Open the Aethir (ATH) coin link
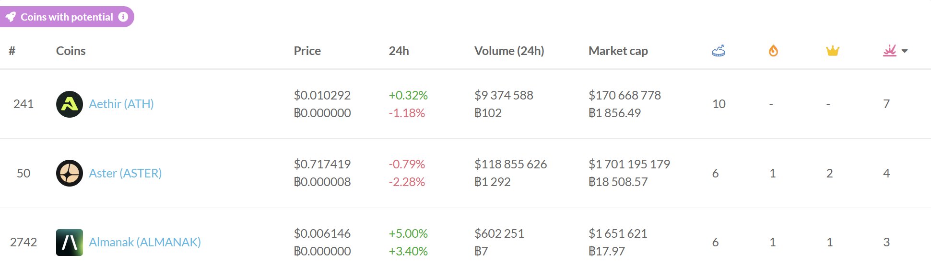Viewport: 931px width, 276px height. click(121, 104)
